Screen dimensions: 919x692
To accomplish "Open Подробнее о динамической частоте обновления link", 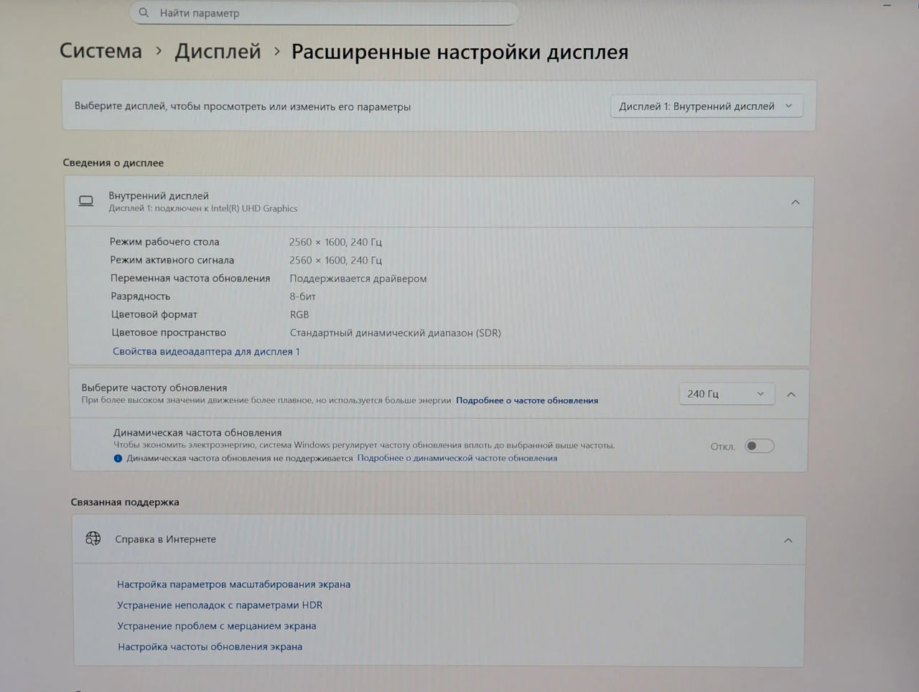I will point(457,458).
